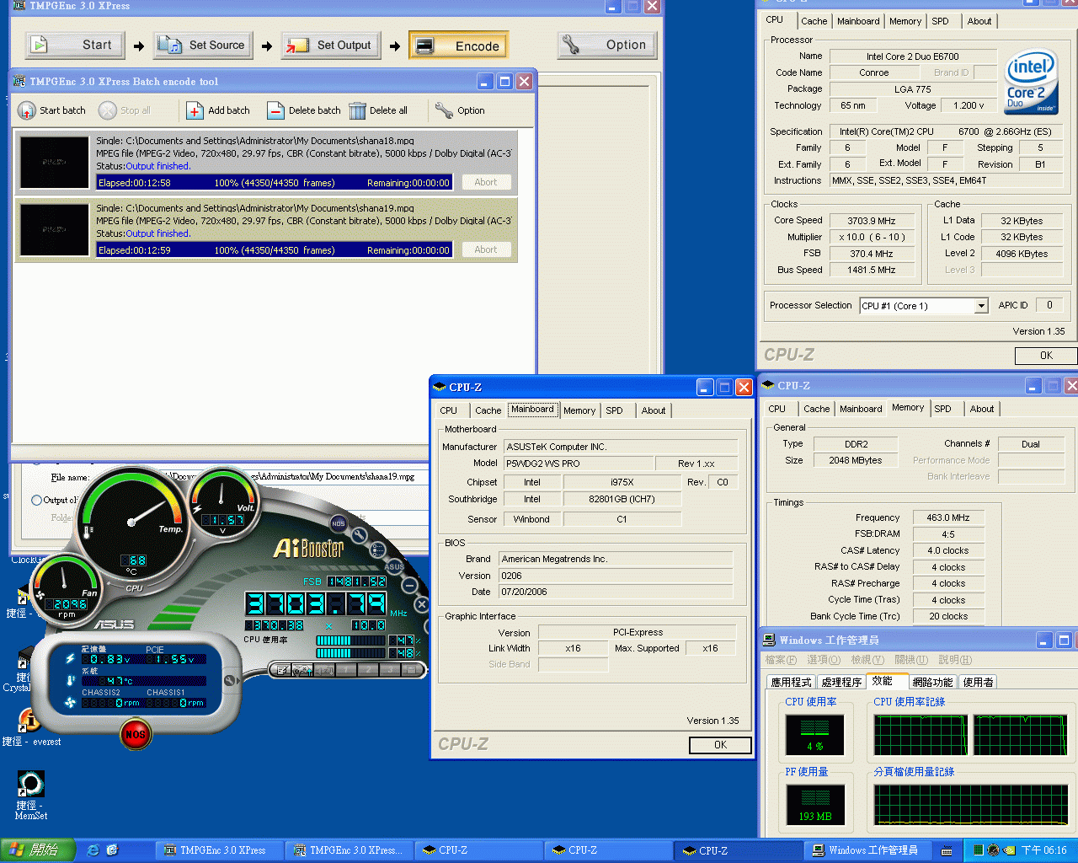Click the 'Intel Core 2 Duo E6700' name field
Screen dimensions: 1078x863
coord(913,56)
